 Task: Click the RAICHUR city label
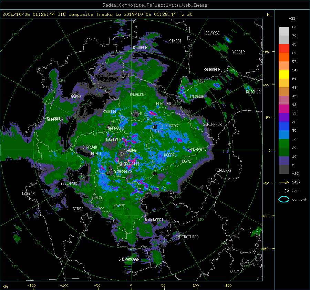tap(253, 92)
